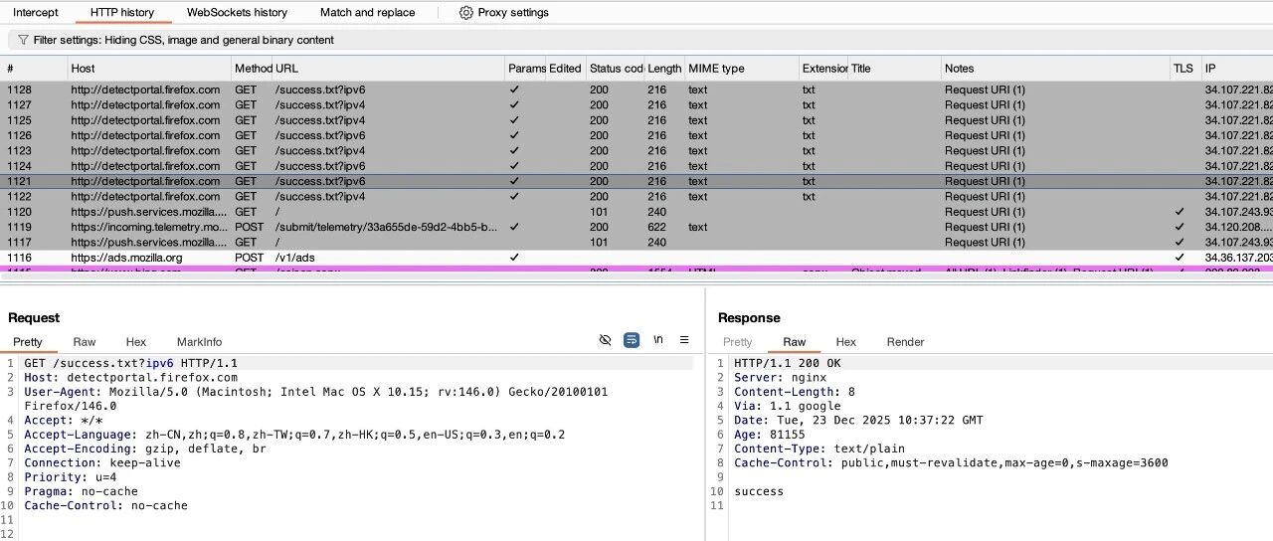This screenshot has width=1273, height=541.
Task: Open the MarkInfo tab in Request panel
Action: point(200,342)
